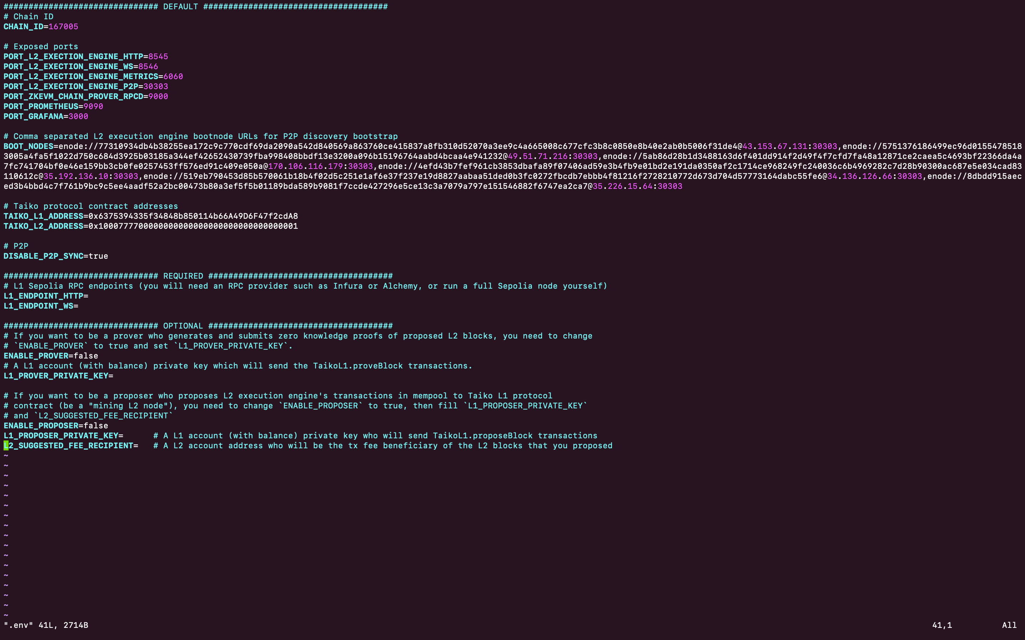Click the bootnode IP 35.226.15.64:30303
This screenshot has height=640, width=1025.
(x=637, y=186)
